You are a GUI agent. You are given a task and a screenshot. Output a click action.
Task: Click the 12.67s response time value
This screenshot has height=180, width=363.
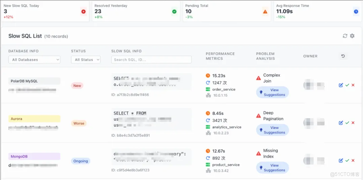pos(218,151)
